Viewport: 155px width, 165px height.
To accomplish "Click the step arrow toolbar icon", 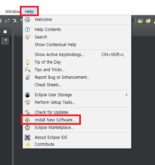I will tap(15, 21).
